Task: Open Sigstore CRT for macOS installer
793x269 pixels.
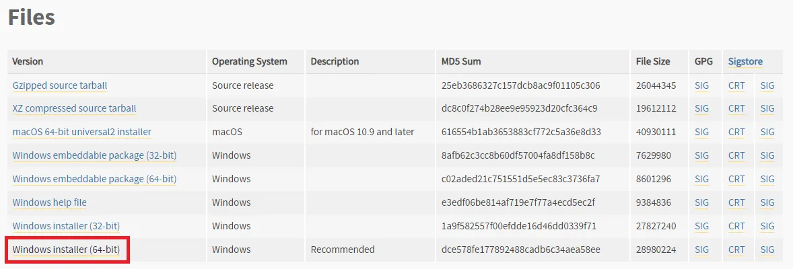Action: pyautogui.click(x=736, y=132)
